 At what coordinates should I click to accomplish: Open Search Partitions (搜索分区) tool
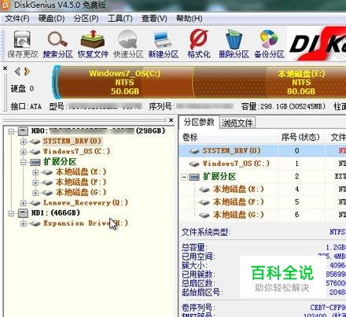tap(57, 44)
